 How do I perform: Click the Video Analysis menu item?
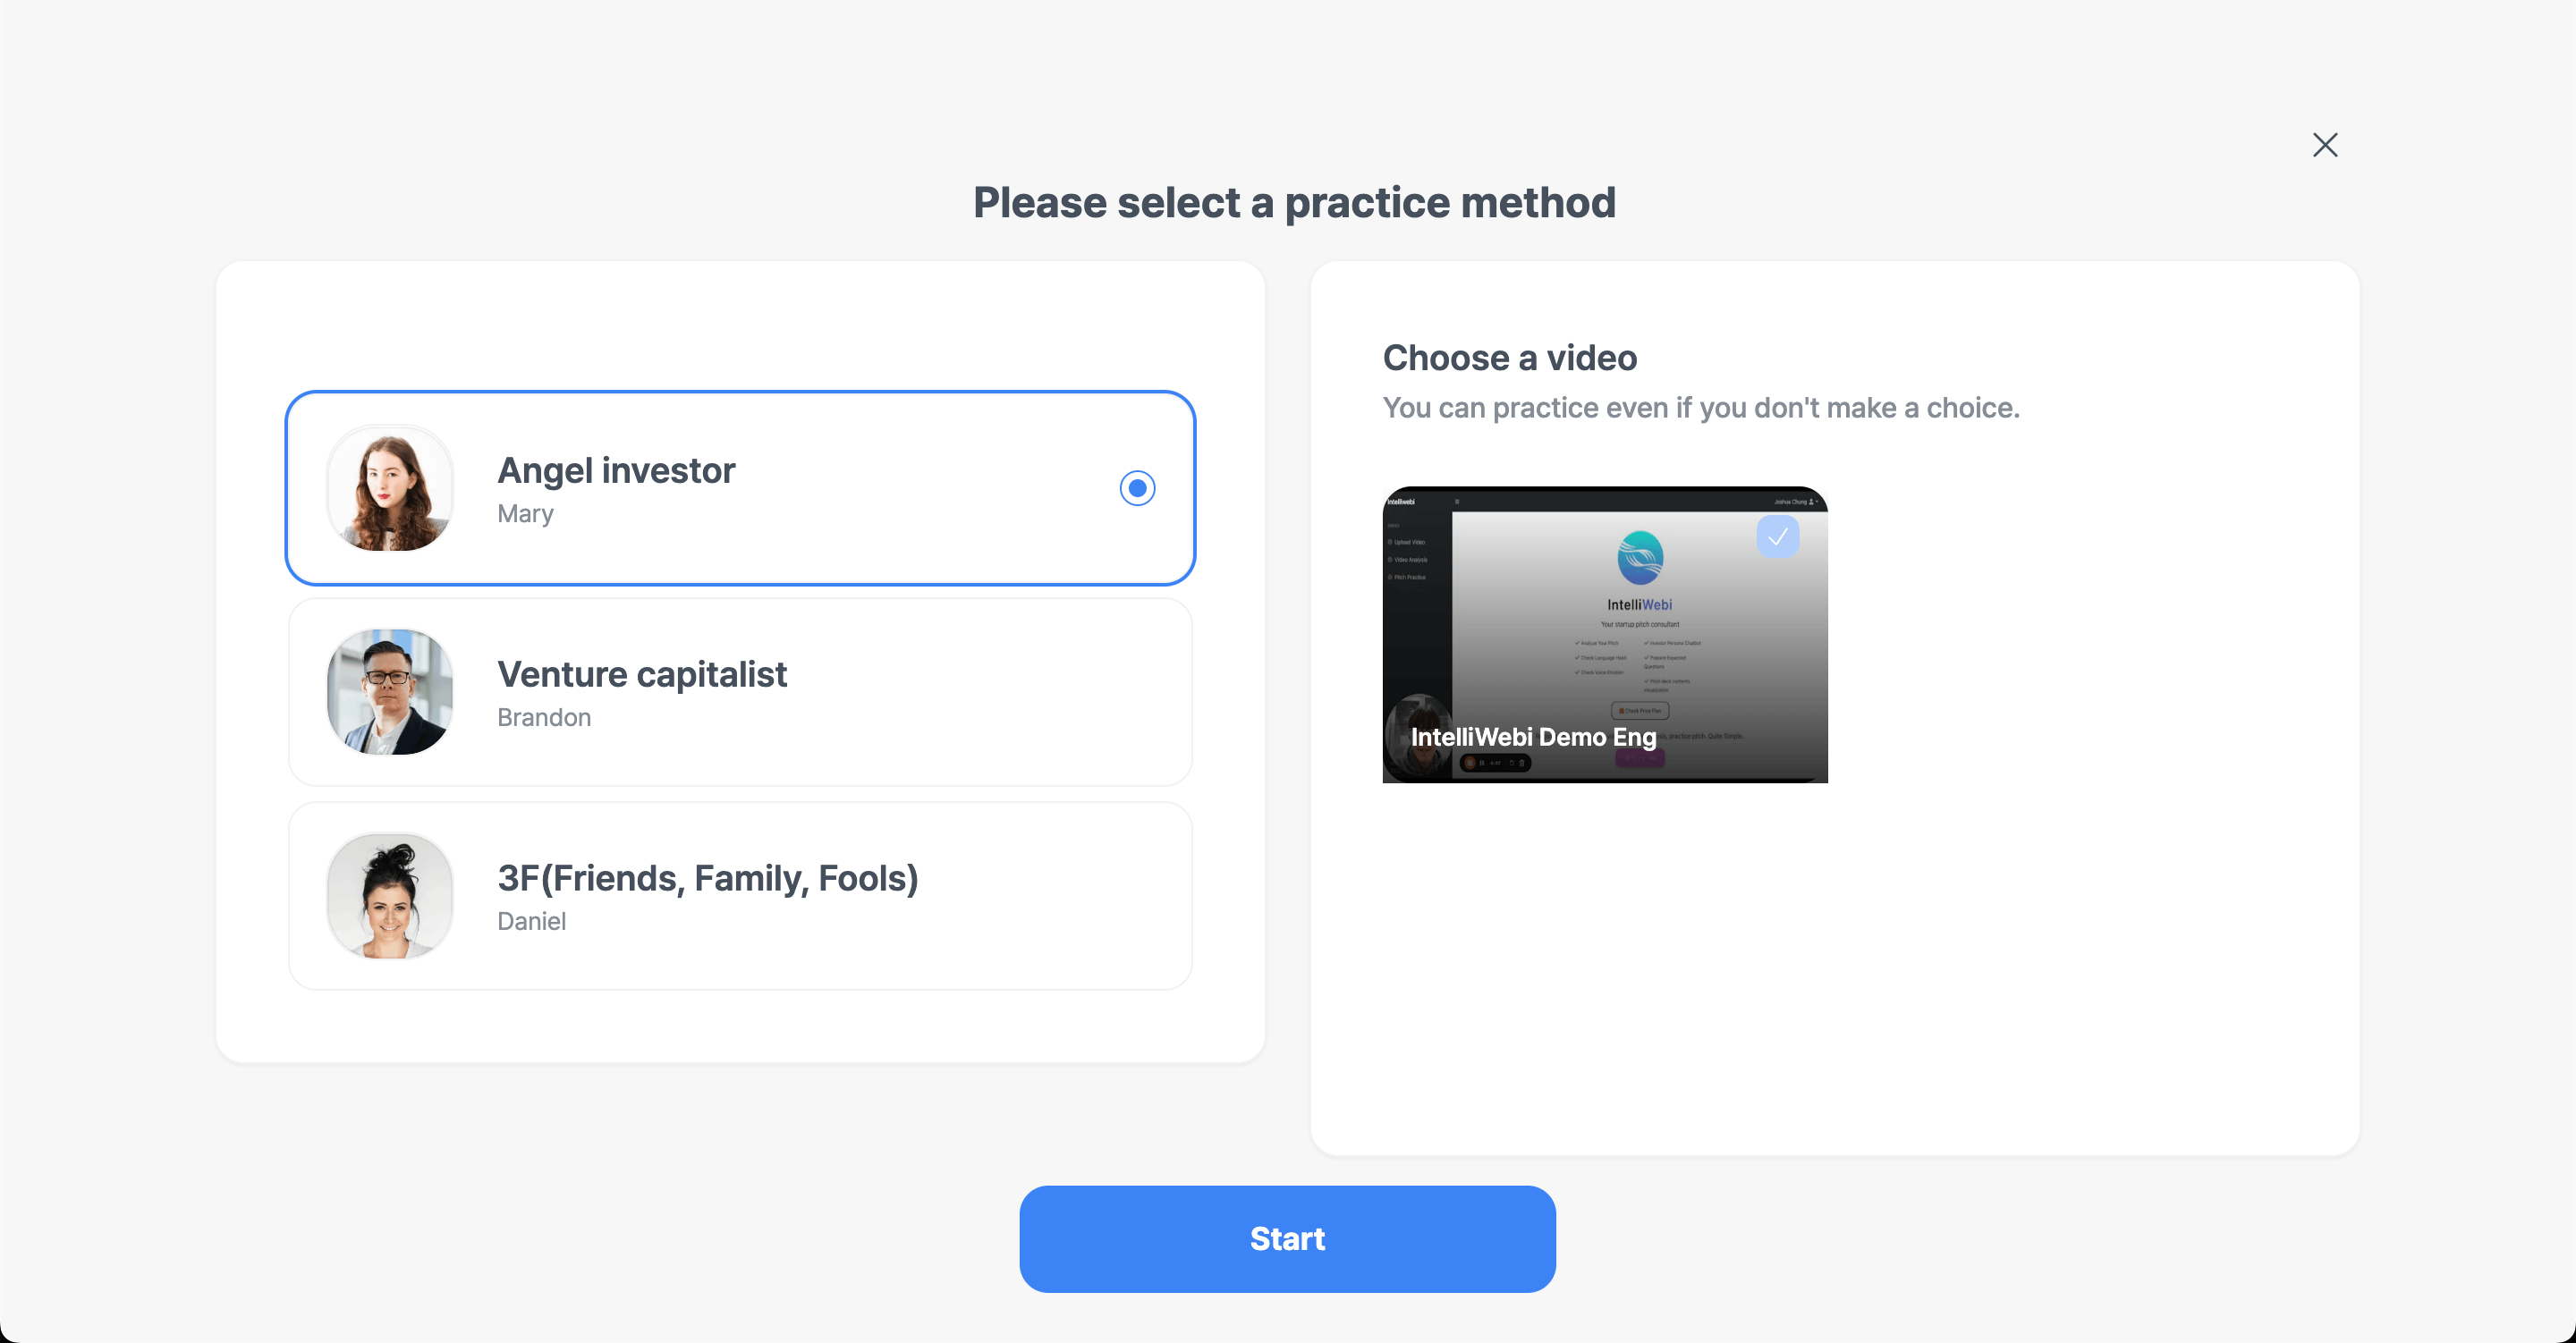pos(1411,560)
